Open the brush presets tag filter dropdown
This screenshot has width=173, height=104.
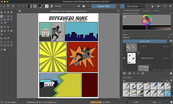(x=142, y=81)
